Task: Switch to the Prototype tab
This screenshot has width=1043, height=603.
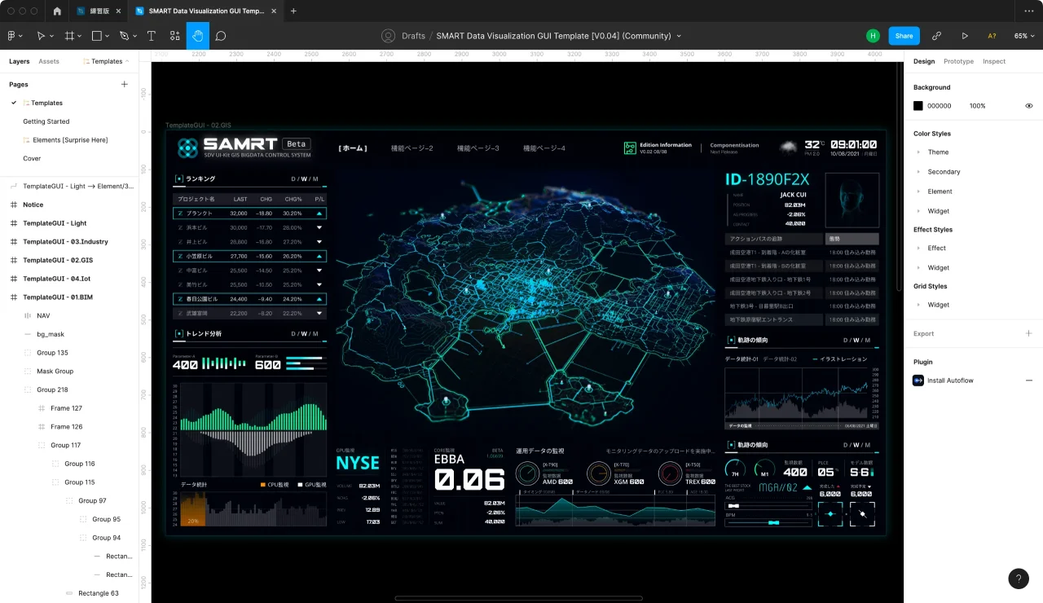Action: tap(958, 61)
